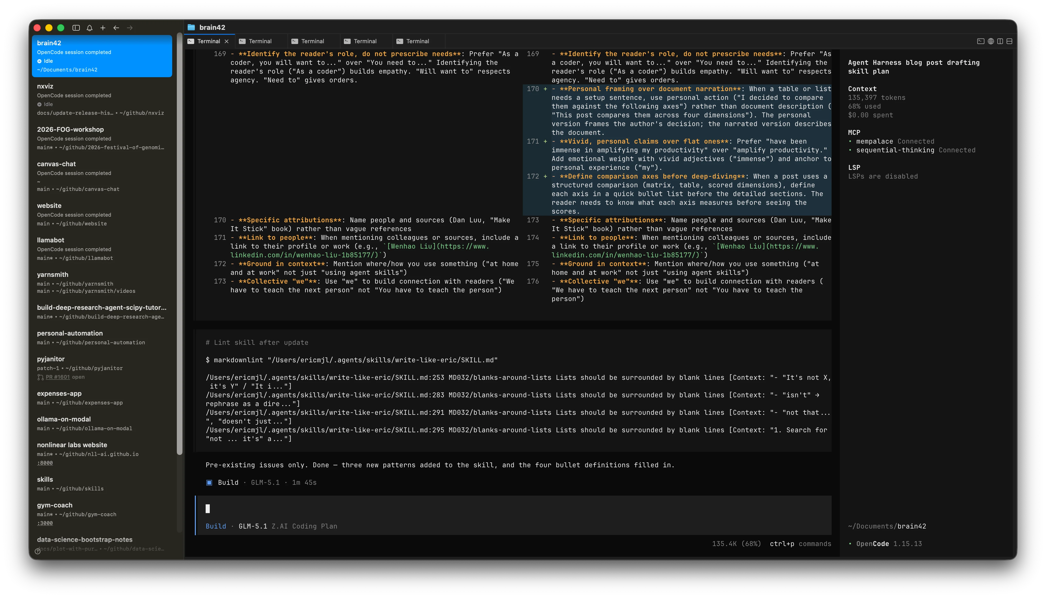This screenshot has width=1046, height=598.
Task: Open the expenses-app workspace
Action: coord(102,398)
